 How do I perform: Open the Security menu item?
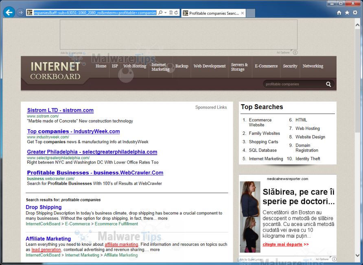(x=290, y=66)
